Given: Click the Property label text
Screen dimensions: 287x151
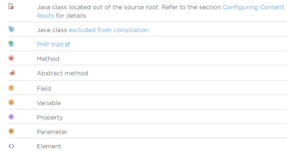Looking at the screenshot, I should tap(50, 117).
